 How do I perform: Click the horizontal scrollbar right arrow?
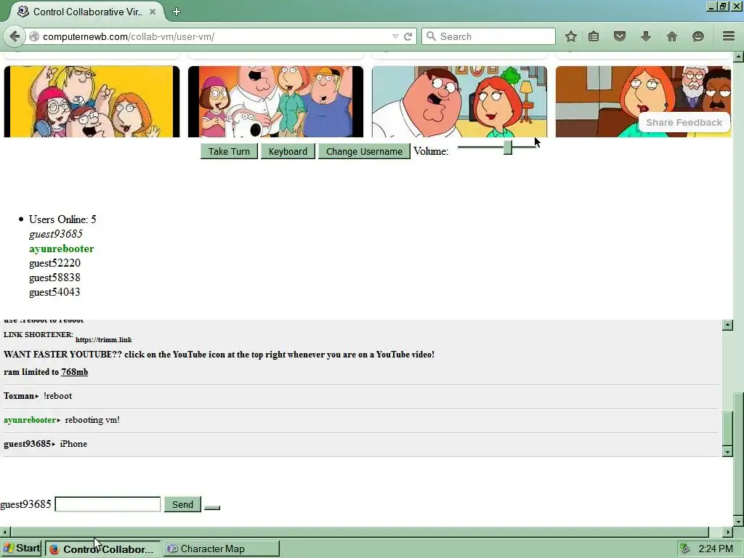tap(728, 532)
